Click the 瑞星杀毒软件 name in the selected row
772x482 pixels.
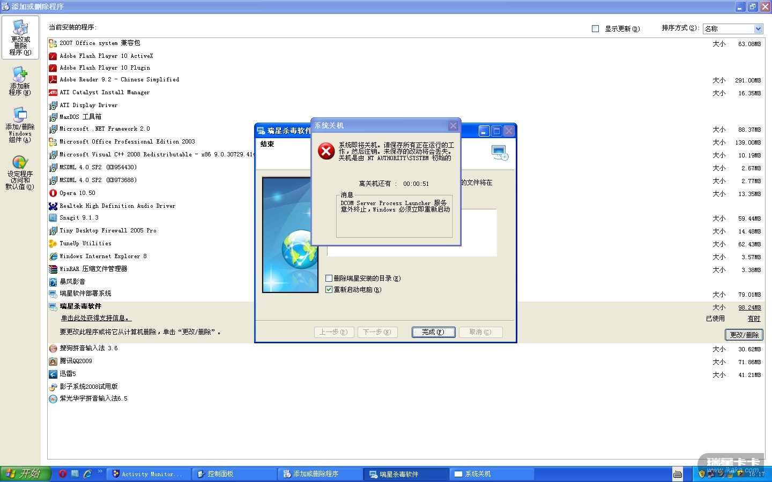(x=80, y=306)
